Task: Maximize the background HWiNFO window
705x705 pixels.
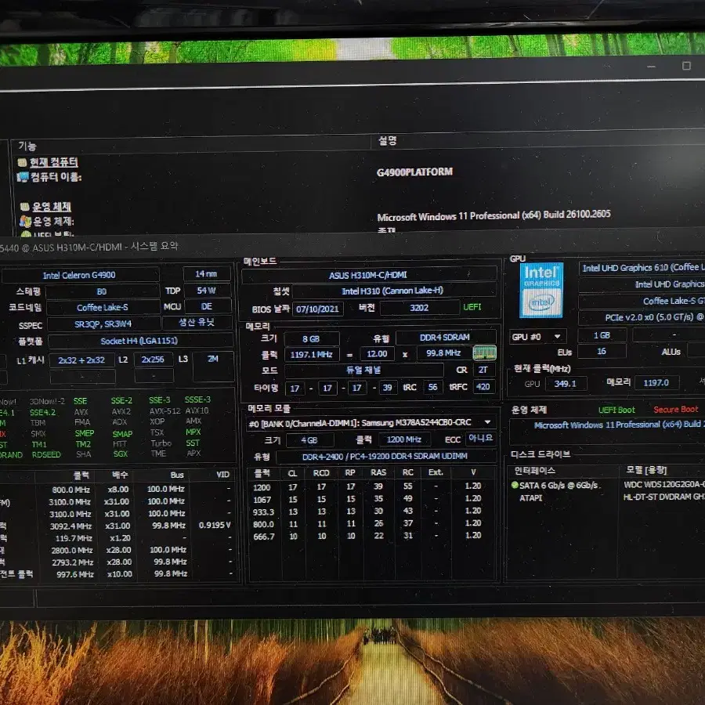Action: pos(686,66)
